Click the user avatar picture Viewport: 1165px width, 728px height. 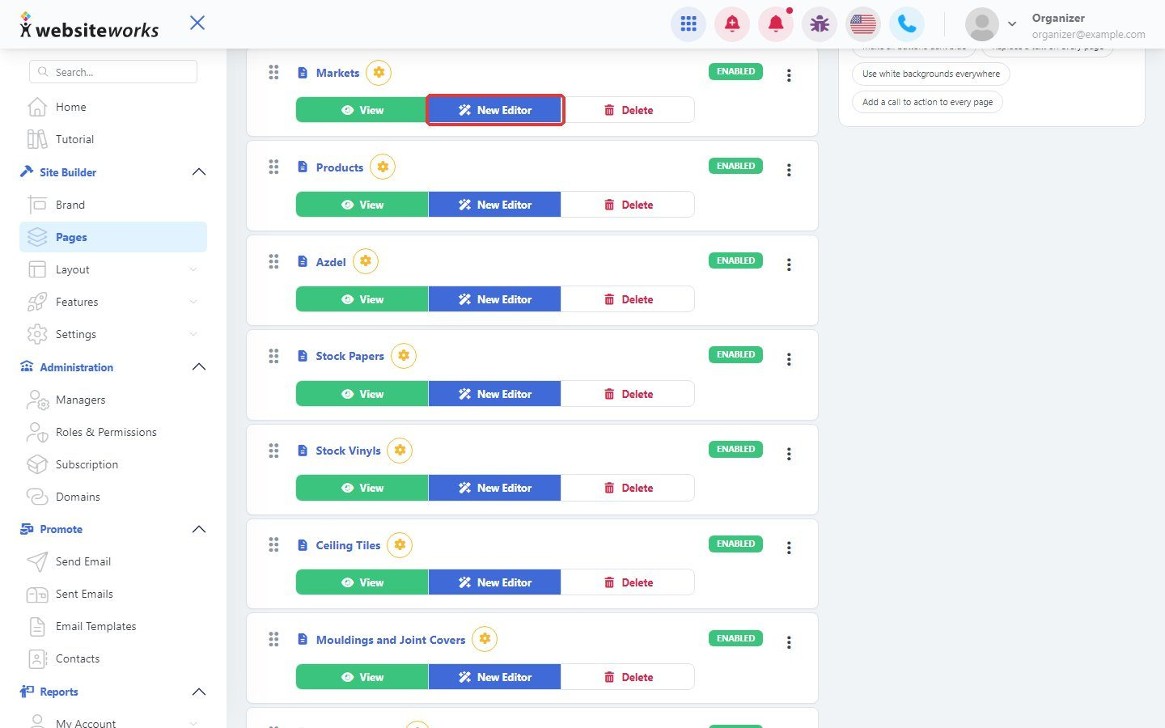click(x=982, y=24)
